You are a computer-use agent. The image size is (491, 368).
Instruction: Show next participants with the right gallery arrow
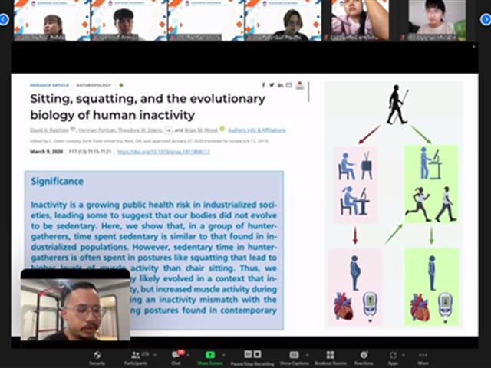tap(486, 19)
